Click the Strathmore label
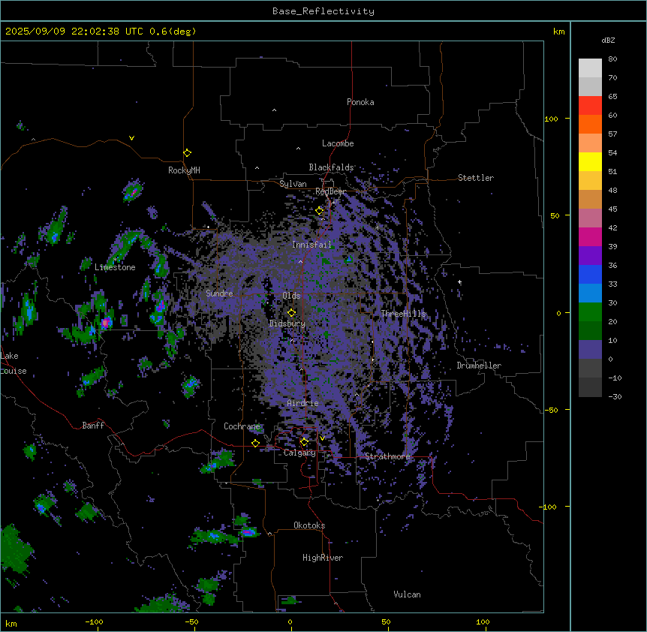Viewport: 647px width, 632px height. coord(387,456)
